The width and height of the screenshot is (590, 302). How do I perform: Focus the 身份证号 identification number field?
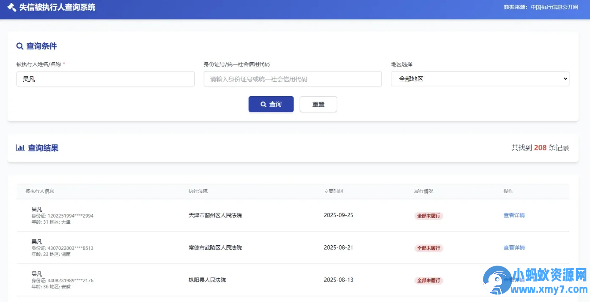point(293,79)
